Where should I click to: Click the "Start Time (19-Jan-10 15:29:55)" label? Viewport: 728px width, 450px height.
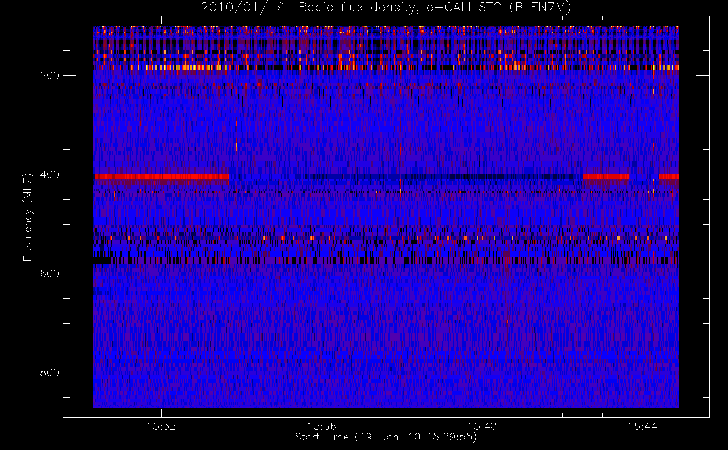(386, 437)
